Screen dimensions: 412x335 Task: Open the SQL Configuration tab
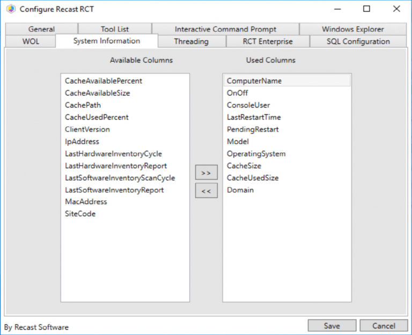358,41
